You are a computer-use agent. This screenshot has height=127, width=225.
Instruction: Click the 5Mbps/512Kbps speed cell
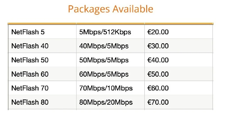coord(105,32)
